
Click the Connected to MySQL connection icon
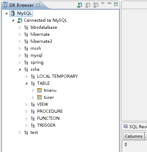click(x=19, y=20)
